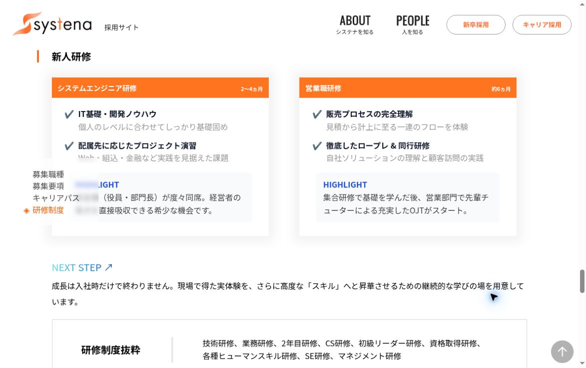This screenshot has width=586, height=368.
Task: Click the 各種ヒューマンスキル研修 text line
Action: click(302, 356)
